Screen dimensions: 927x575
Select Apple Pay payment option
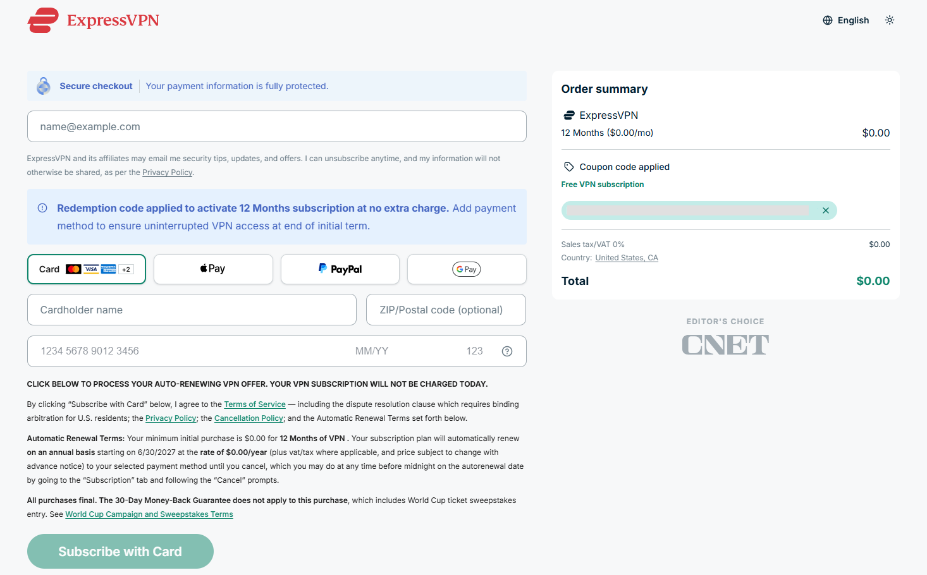pyautogui.click(x=213, y=269)
